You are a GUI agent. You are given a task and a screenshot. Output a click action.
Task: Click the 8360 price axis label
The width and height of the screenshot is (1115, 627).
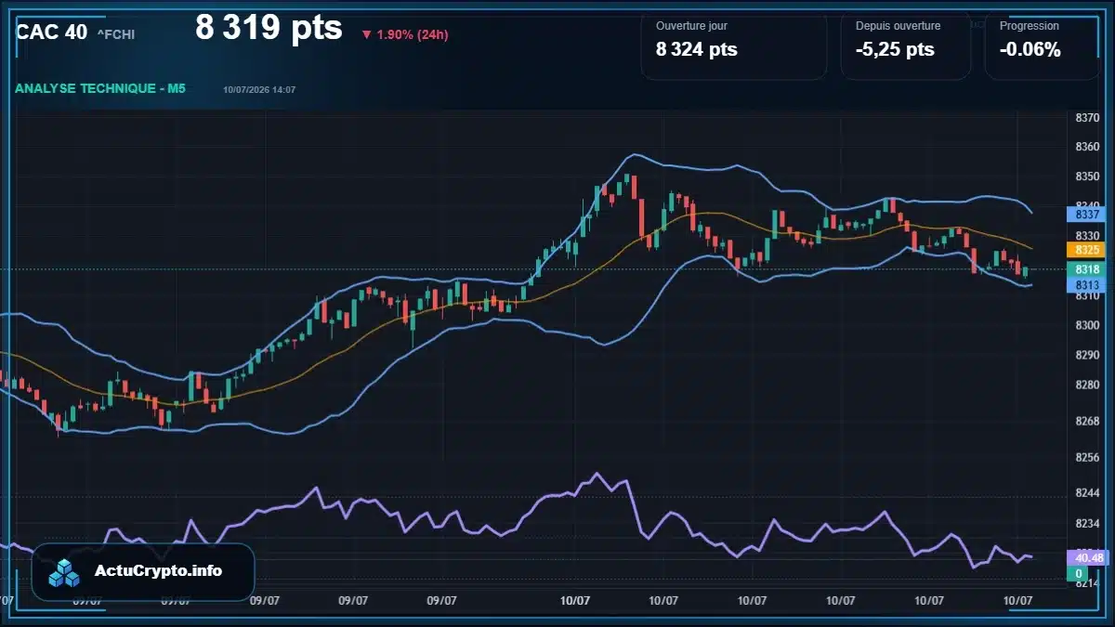tap(1087, 147)
